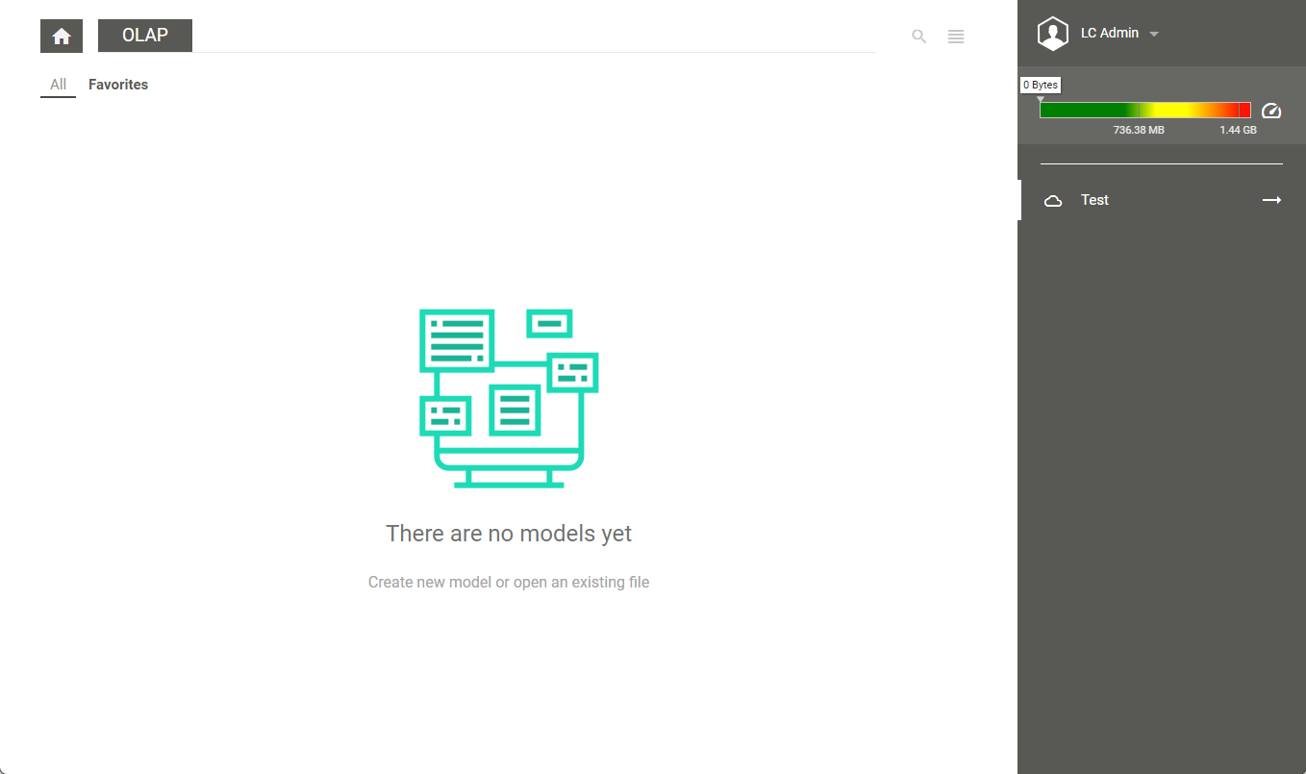Search models with the magnifier icon
This screenshot has width=1306, height=774.
pos(919,37)
